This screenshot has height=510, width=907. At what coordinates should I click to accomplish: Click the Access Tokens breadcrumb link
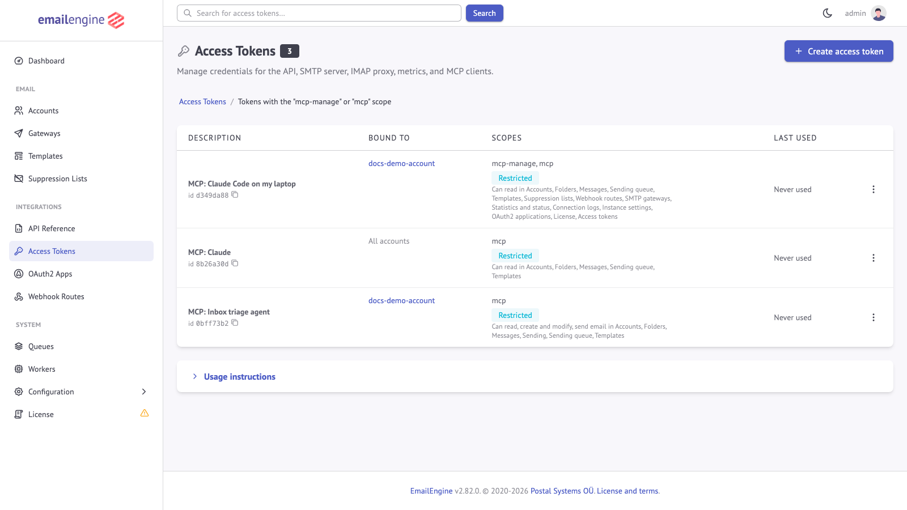click(202, 101)
